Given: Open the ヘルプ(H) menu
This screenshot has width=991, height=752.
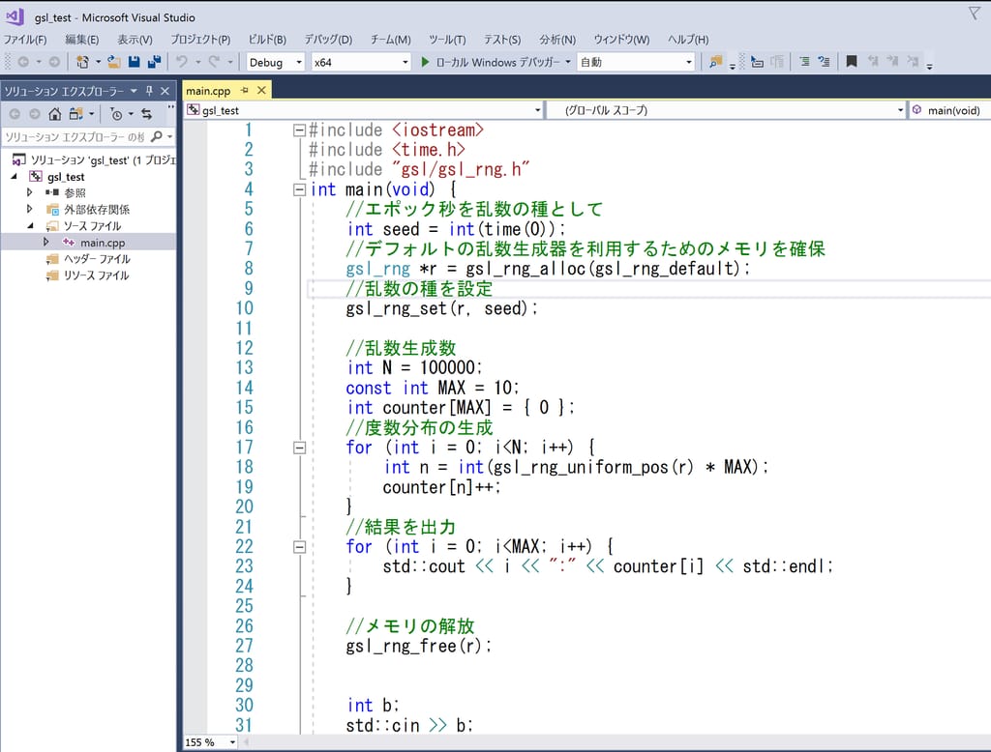Looking at the screenshot, I should click(x=688, y=40).
